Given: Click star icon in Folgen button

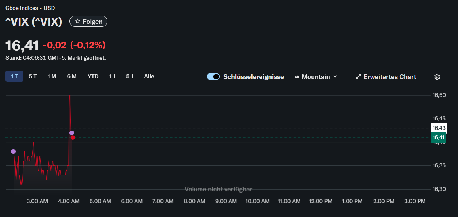Looking at the screenshot, I should pyautogui.click(x=77, y=22).
